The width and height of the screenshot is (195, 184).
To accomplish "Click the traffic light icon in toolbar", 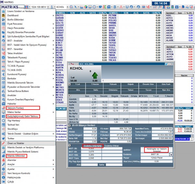I will click(x=173, y=7).
